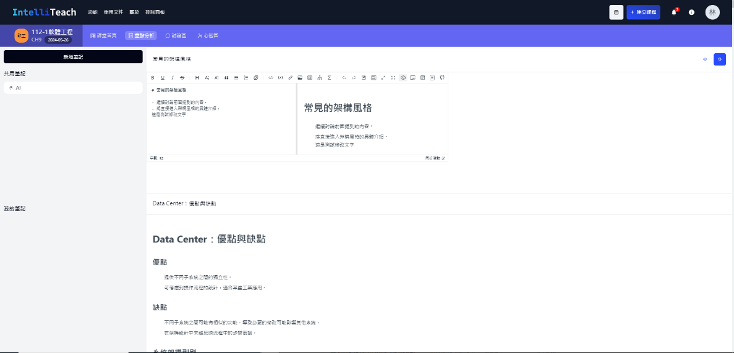Screen dimensions: 734x353
Task: Insert an unordered list
Action: (236, 78)
